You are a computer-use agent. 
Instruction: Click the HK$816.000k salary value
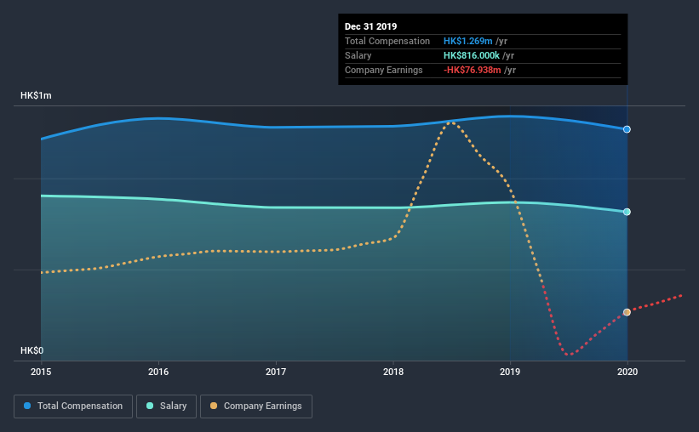(471, 55)
